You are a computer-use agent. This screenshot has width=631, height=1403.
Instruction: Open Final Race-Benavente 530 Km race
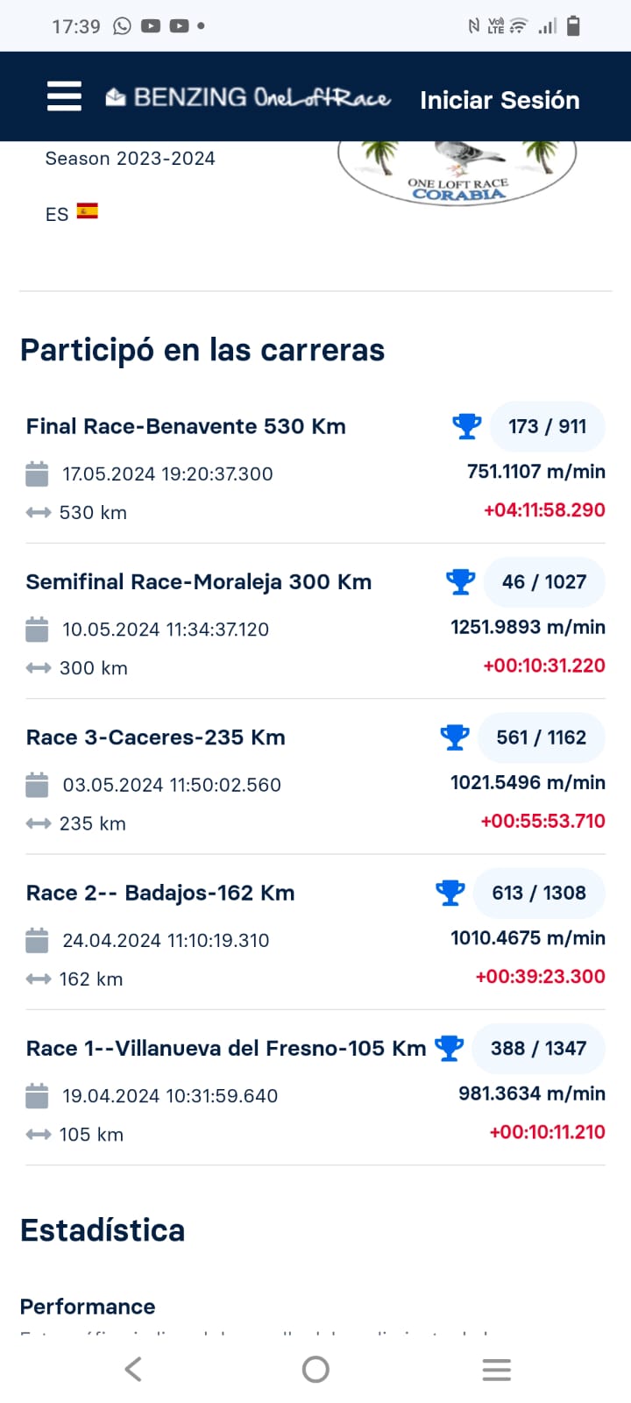[186, 426]
